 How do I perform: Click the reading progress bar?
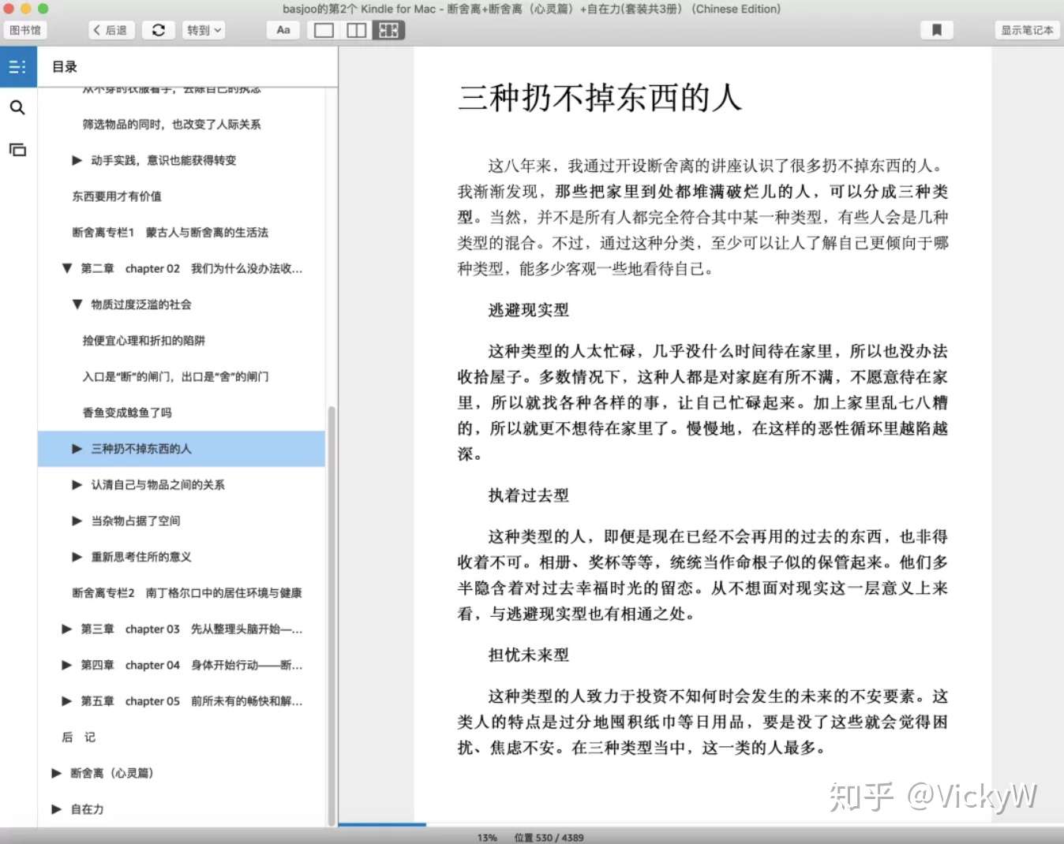pos(701,825)
